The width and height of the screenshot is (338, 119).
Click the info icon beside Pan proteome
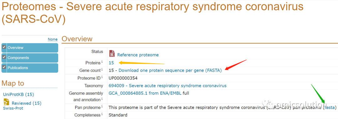[x=102, y=106]
